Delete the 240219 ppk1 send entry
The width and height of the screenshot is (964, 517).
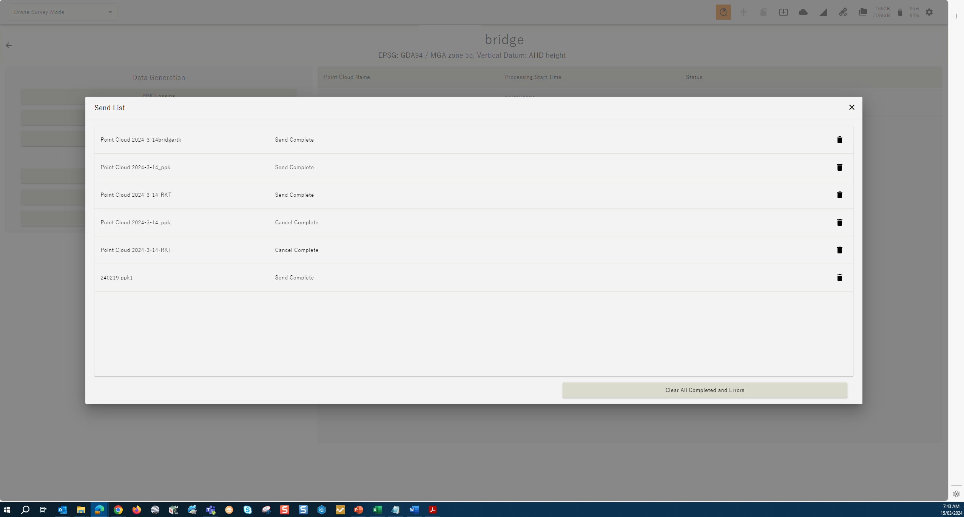pos(839,278)
